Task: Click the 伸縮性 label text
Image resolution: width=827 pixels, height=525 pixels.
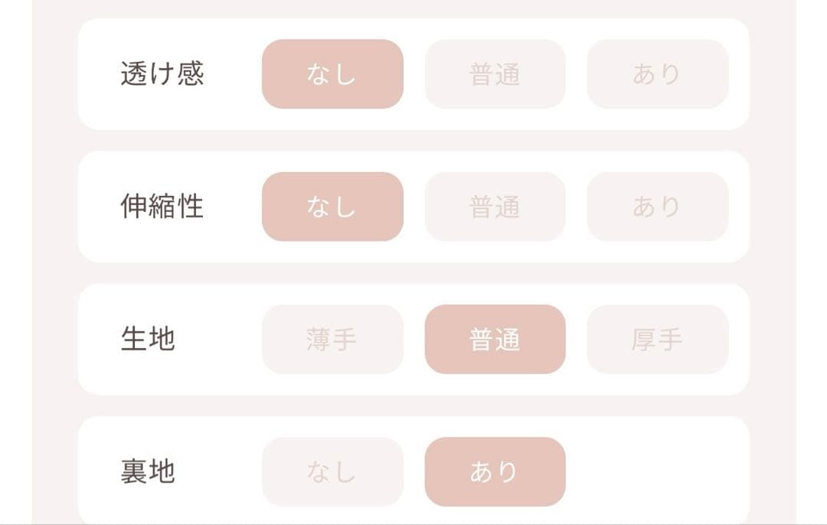Action: 162,207
